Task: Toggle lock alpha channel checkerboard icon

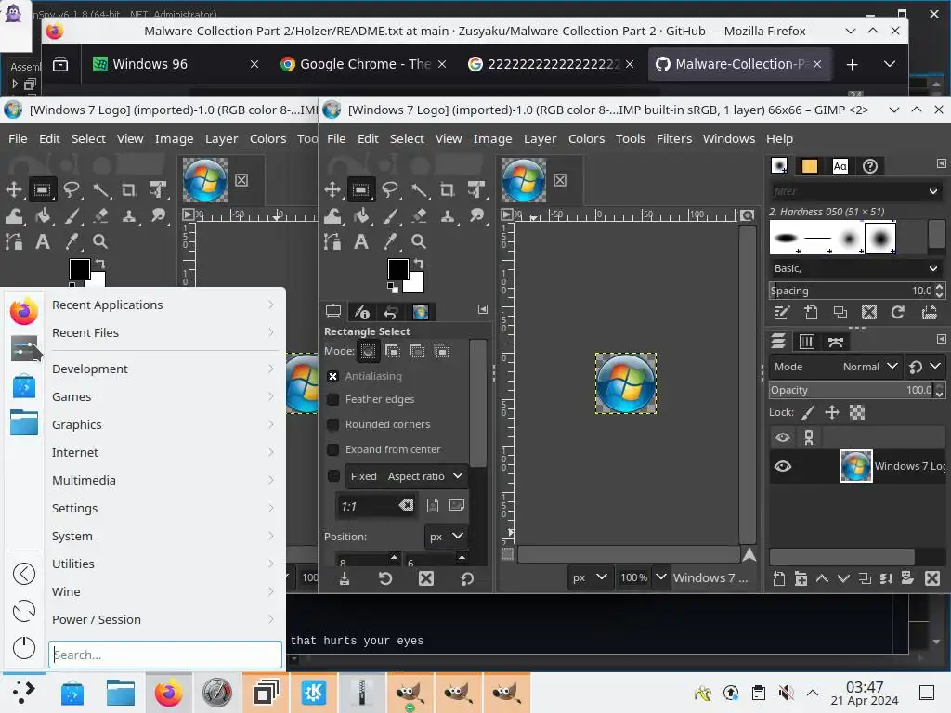Action: [x=857, y=413]
